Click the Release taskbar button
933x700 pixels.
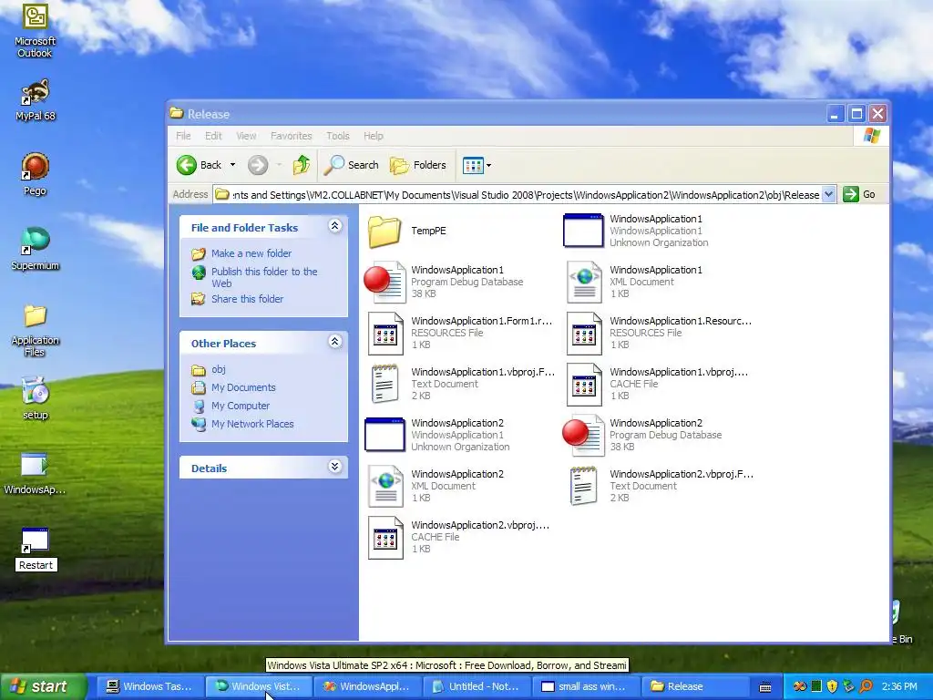693,686
